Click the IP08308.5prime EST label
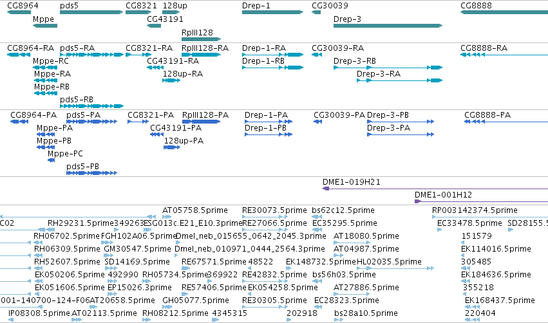The height and width of the screenshot is (323, 548). pyautogui.click(x=39, y=313)
